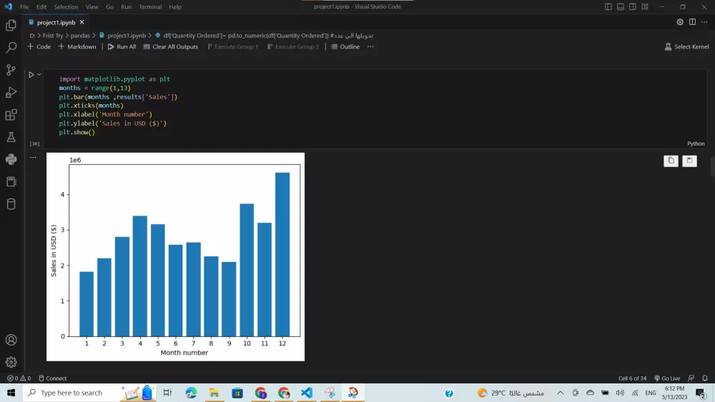715x402 pixels.
Task: Open the Help menu
Action: coord(175,7)
